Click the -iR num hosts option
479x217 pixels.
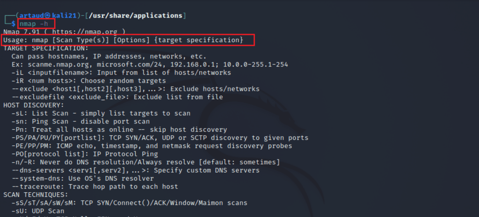(x=88, y=81)
